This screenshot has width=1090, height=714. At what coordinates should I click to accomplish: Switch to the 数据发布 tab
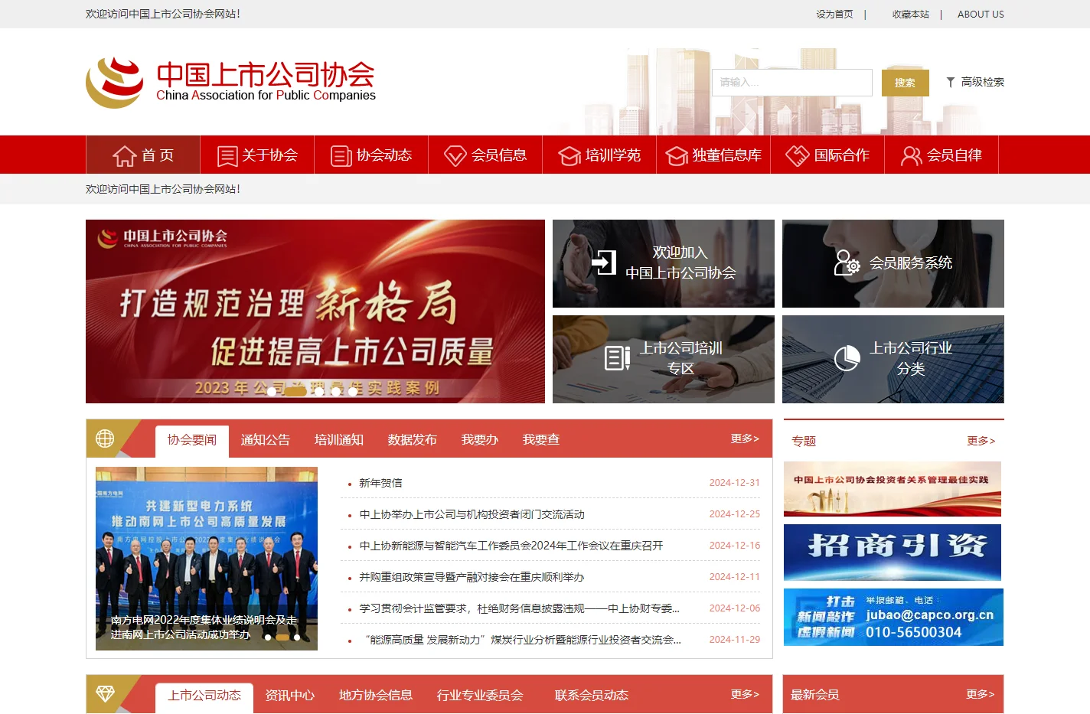click(413, 440)
